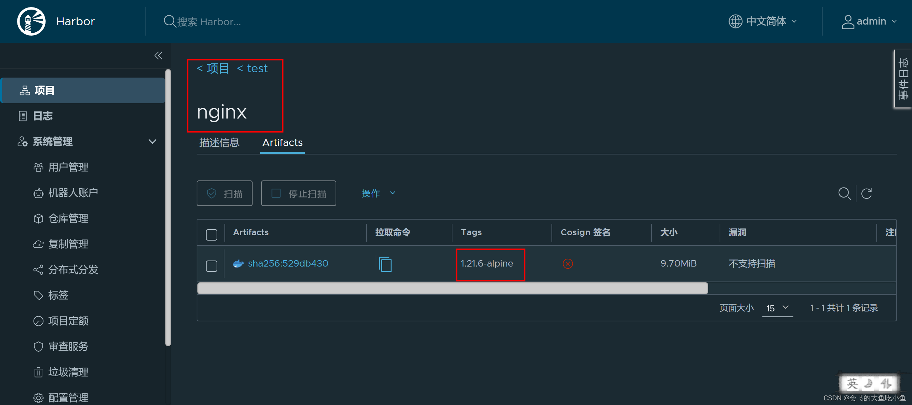Click the admin user avatar icon

tap(848, 22)
